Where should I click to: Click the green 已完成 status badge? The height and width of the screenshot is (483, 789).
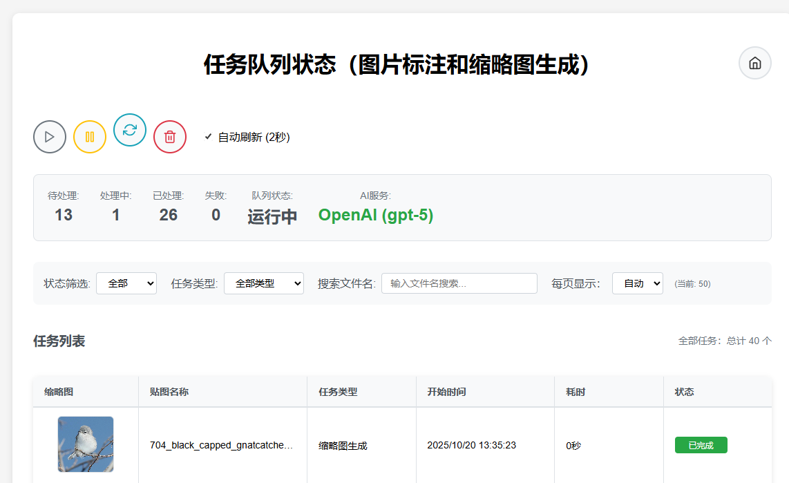click(701, 446)
